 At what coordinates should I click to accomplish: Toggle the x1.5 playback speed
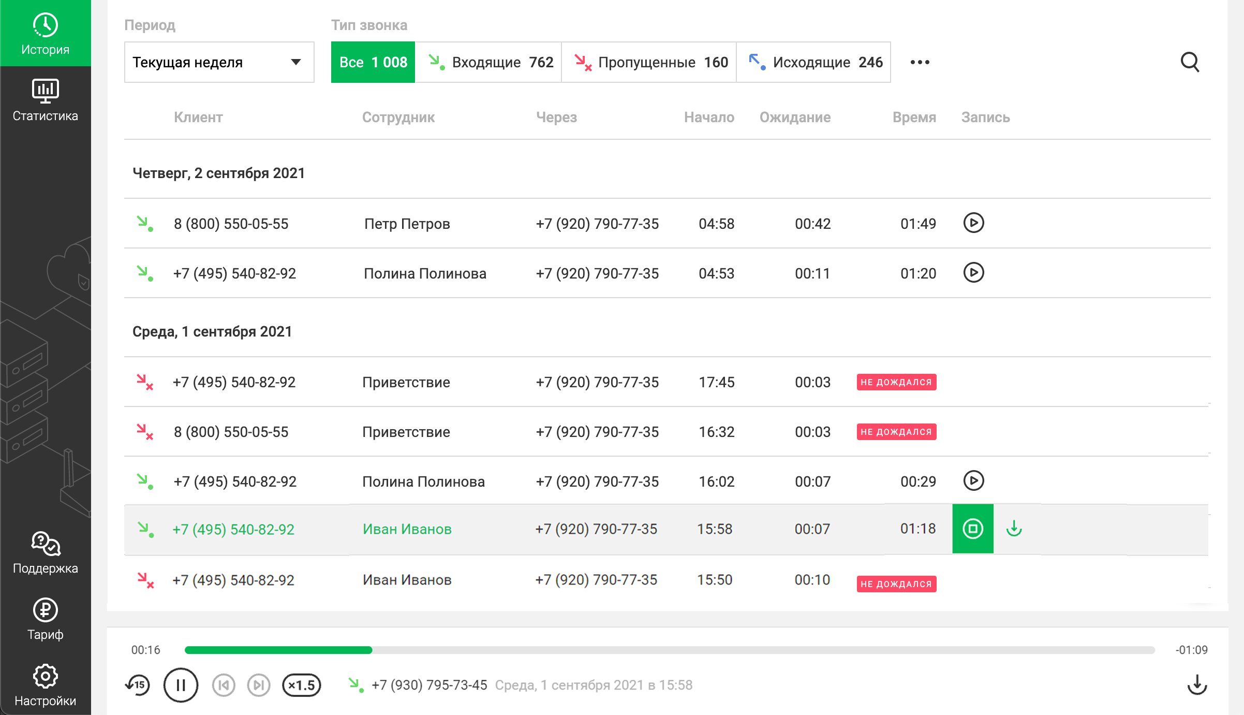click(302, 685)
